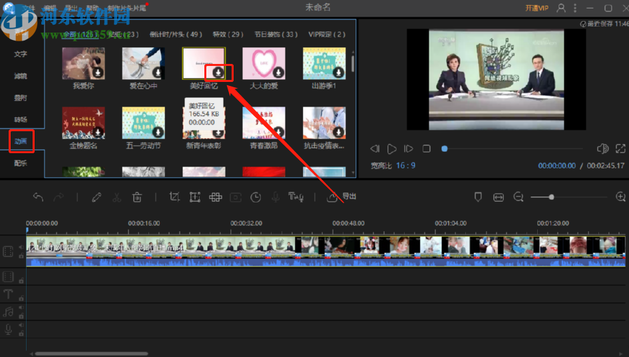Open the 滤镜 sidebar panel
The height and width of the screenshot is (357, 629).
(21, 76)
